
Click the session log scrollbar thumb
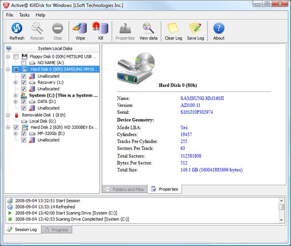[x=281, y=207]
